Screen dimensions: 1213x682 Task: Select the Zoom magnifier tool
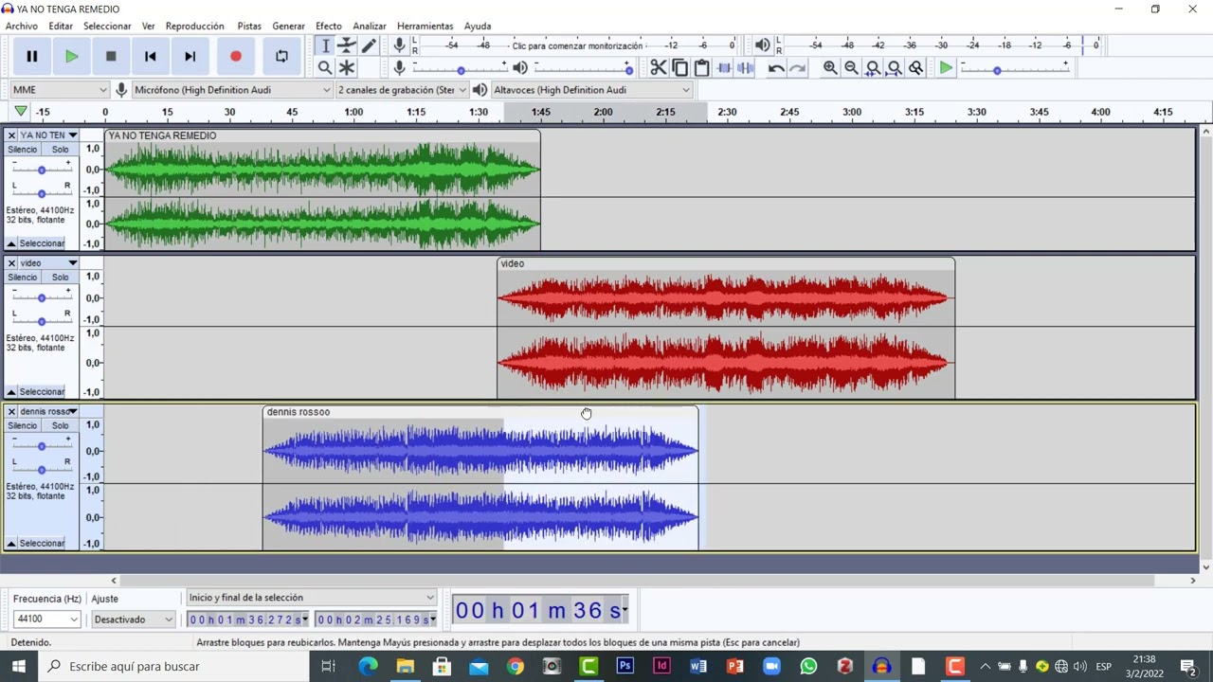click(325, 67)
